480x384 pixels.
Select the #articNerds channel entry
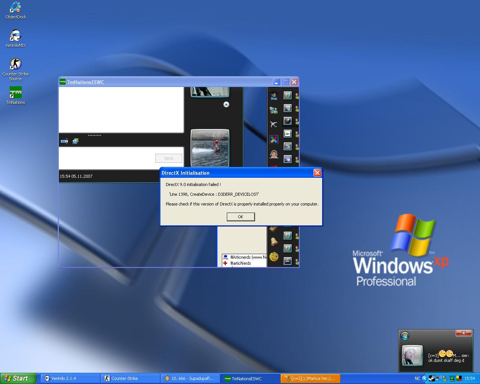pos(237,263)
